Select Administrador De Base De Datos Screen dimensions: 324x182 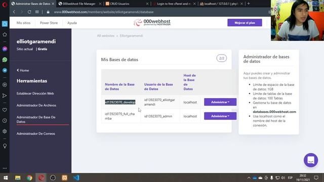(36, 119)
